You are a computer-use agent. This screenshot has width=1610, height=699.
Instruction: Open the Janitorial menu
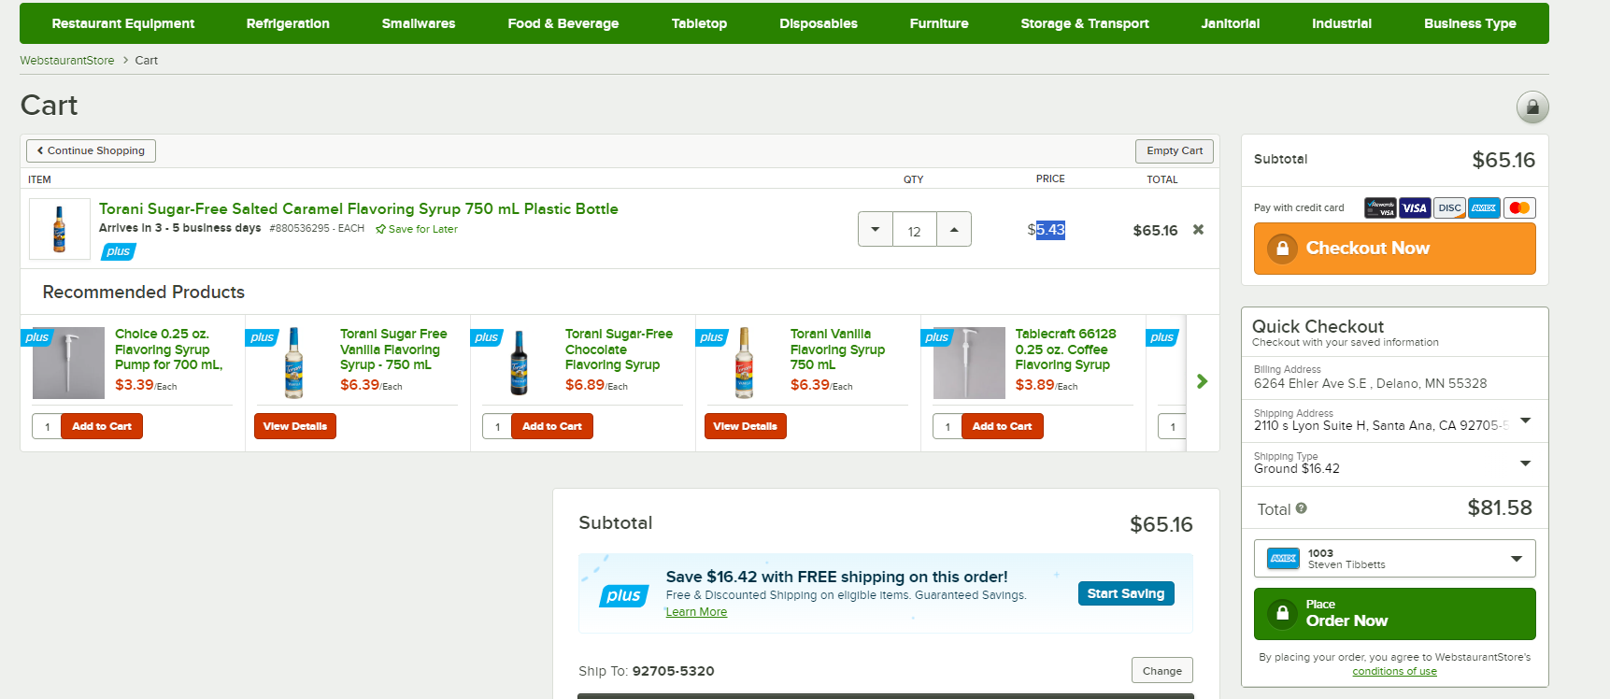[x=1231, y=23]
